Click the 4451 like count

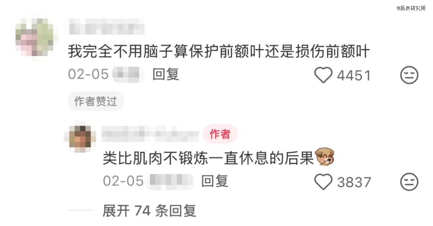[354, 76]
